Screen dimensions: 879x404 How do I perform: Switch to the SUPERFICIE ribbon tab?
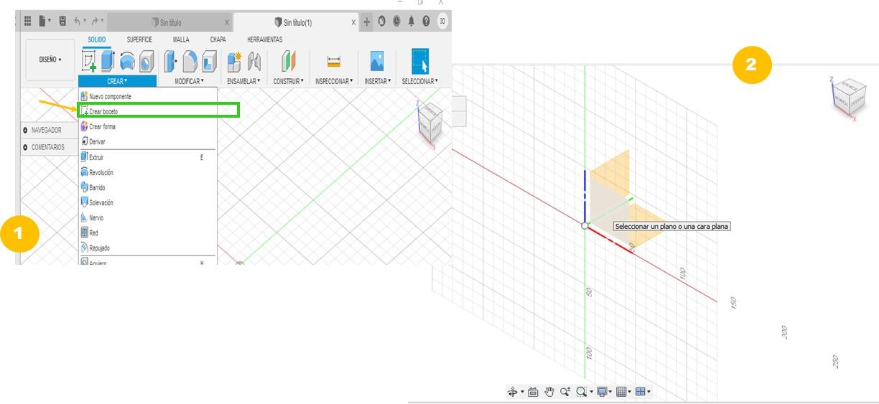(139, 39)
